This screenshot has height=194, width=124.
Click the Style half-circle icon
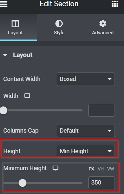click(59, 24)
